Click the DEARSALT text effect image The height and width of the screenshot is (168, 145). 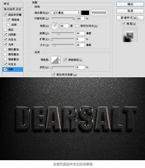point(73,119)
